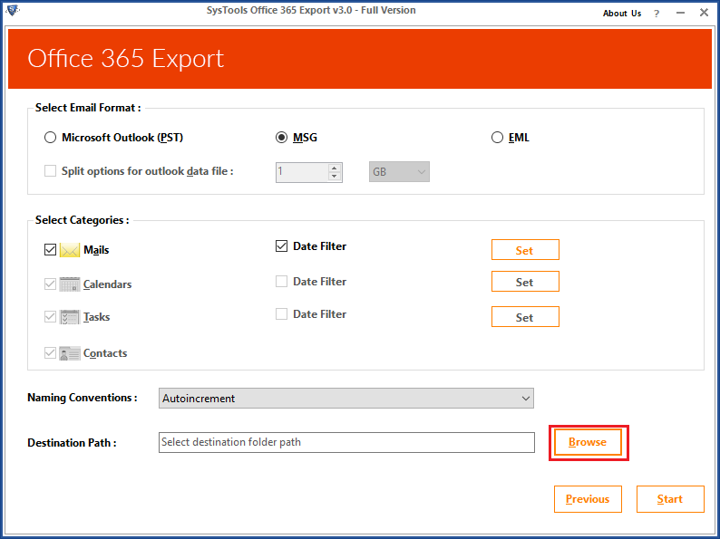The height and width of the screenshot is (539, 720).
Task: Open the help question mark icon
Action: 657,14
